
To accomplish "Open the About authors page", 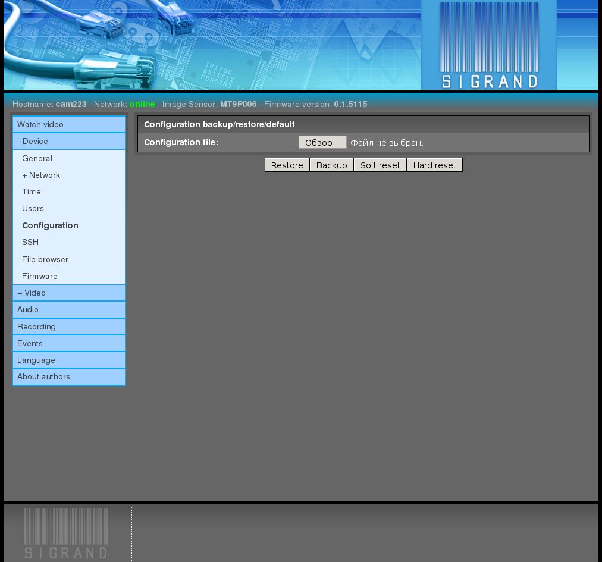I will tap(69, 376).
